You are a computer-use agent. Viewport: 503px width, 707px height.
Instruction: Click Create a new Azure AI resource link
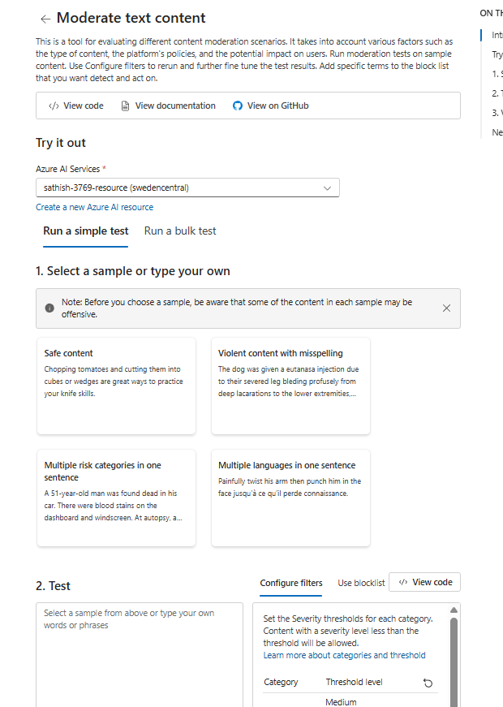[x=94, y=207]
